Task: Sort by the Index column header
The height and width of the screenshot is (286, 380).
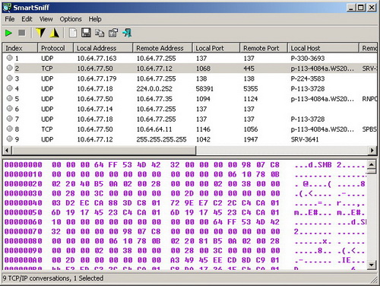Action: pos(20,48)
